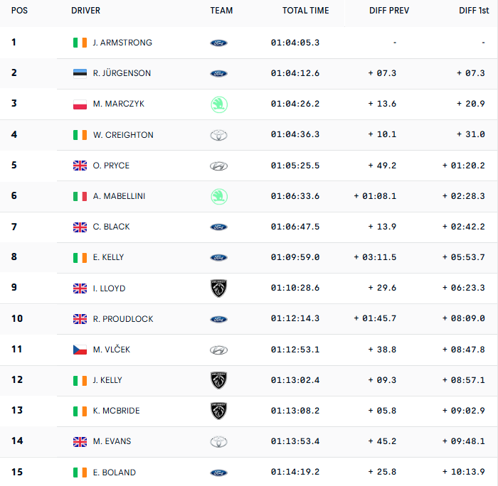Click Toyota logo in M. Evans row
This screenshot has width=498, height=486.
point(218,441)
